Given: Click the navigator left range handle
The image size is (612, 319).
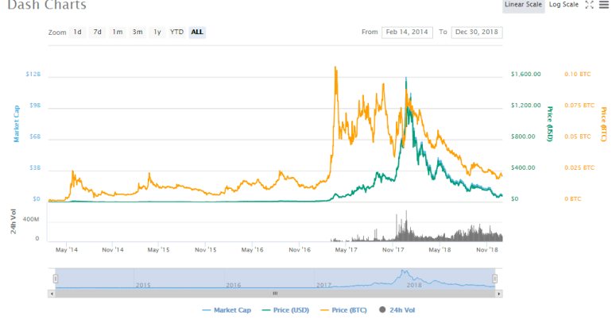Looking at the screenshot, I should coord(56,279).
